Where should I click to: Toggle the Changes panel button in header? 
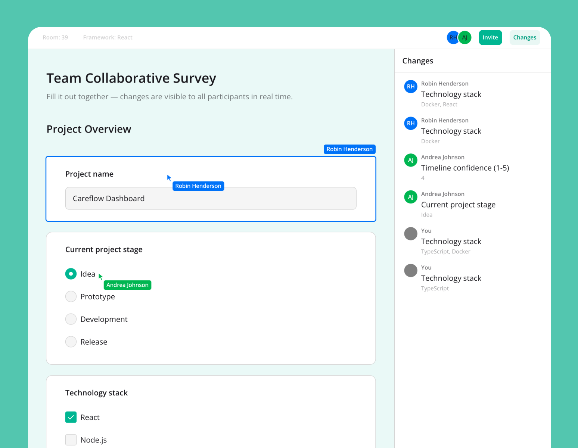click(x=525, y=37)
